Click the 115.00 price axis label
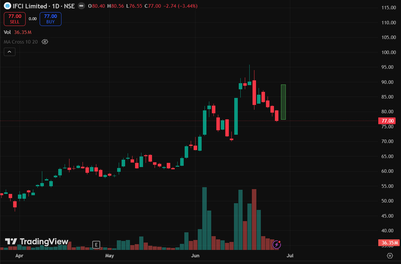 388,8
